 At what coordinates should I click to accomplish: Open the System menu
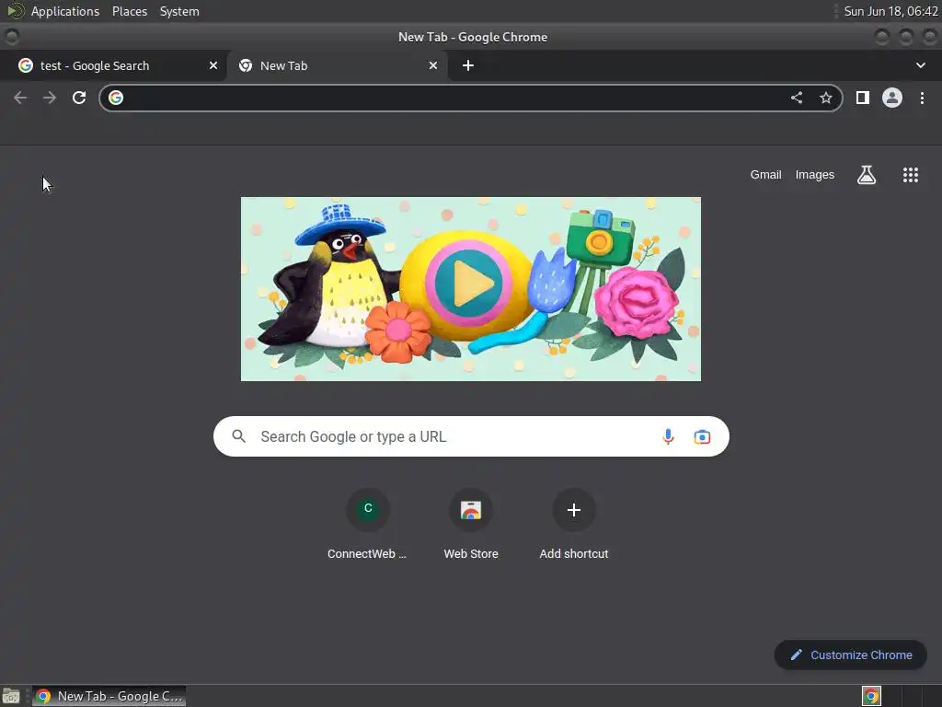click(x=179, y=11)
